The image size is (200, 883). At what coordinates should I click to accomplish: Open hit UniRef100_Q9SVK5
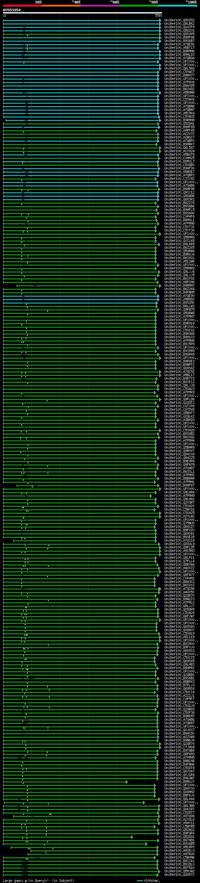[x=179, y=34]
